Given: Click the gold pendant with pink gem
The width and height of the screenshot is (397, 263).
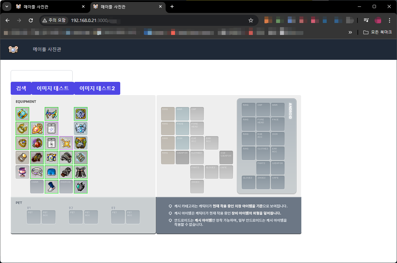Looking at the screenshot, I should click(37, 128).
